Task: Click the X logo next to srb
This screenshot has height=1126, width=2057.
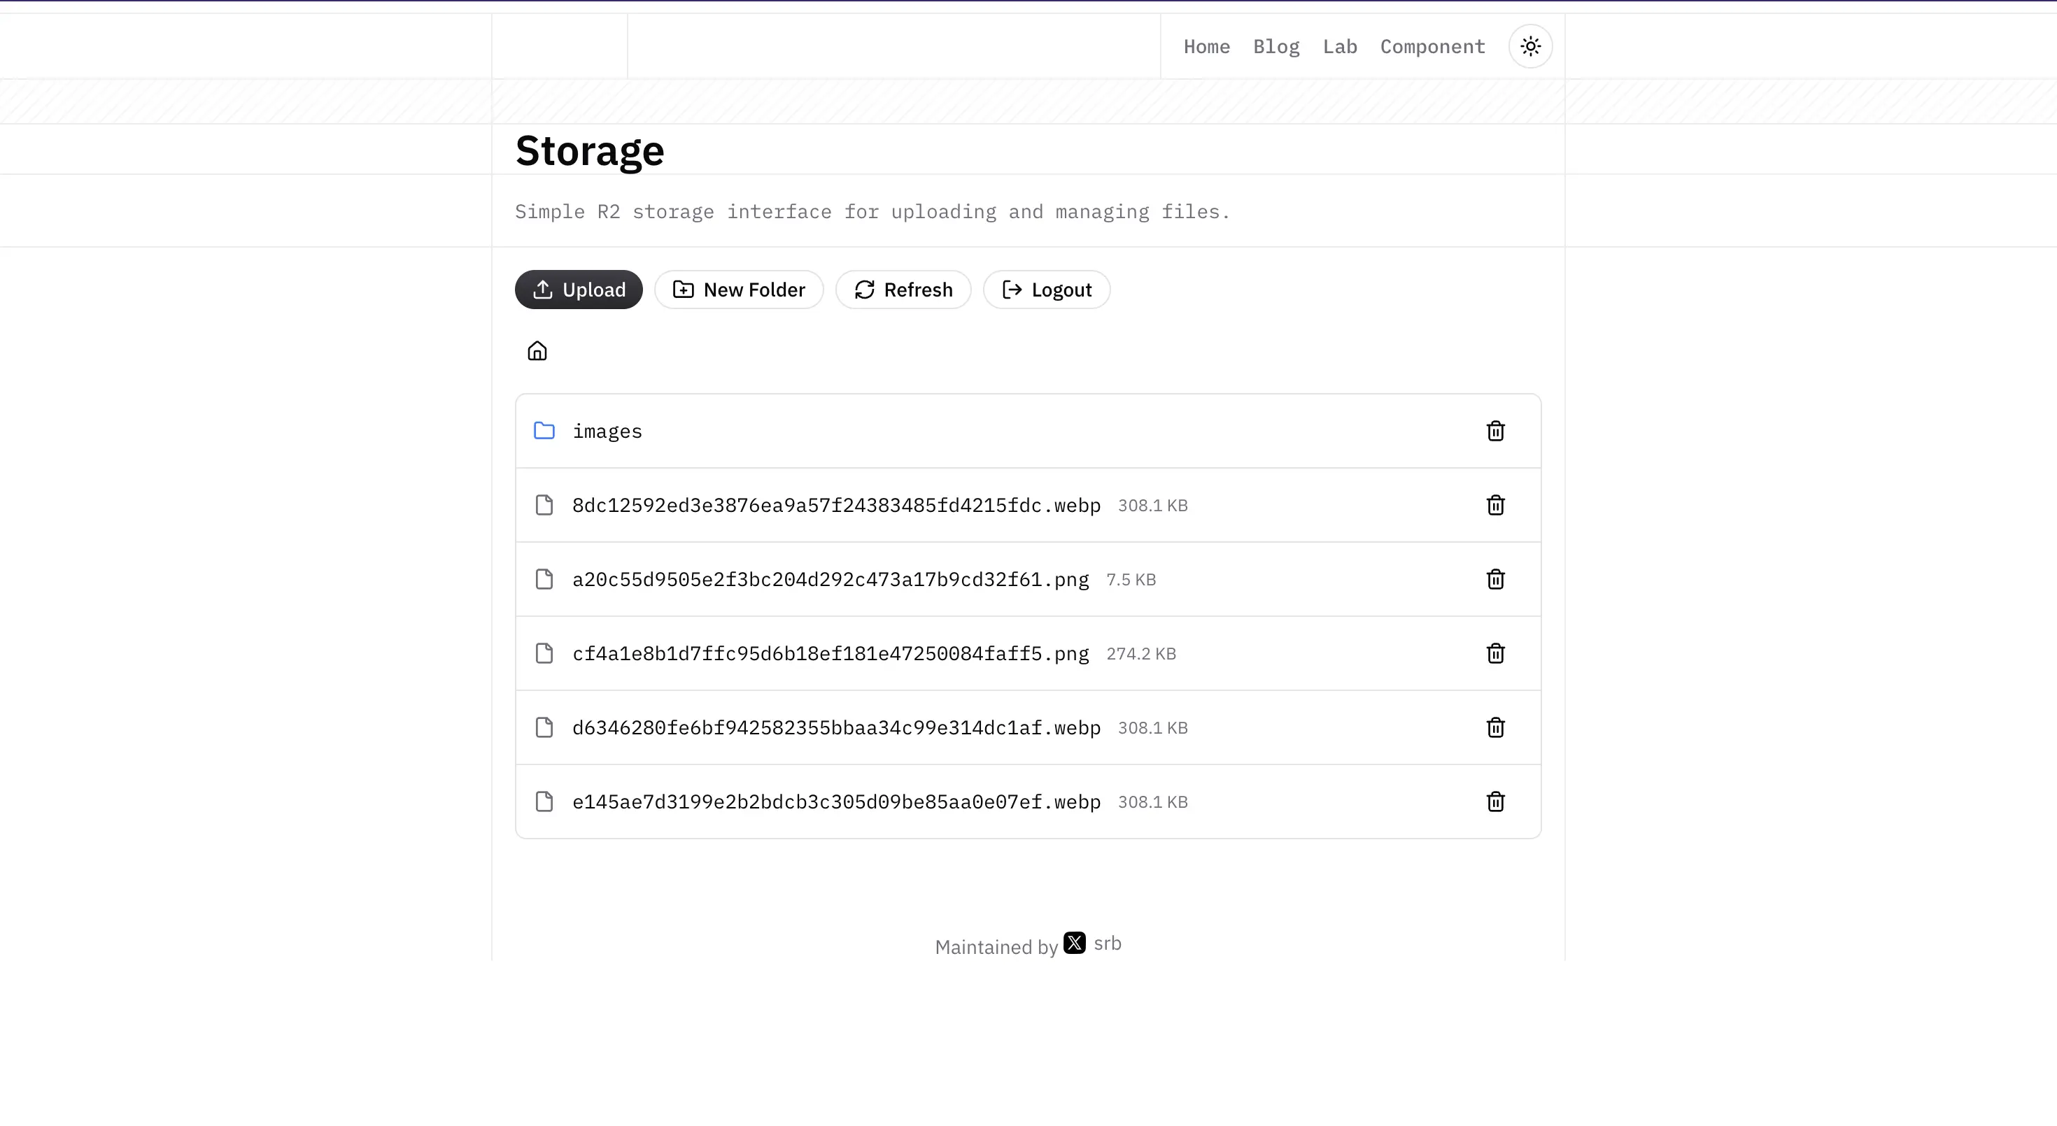Action: [x=1075, y=943]
